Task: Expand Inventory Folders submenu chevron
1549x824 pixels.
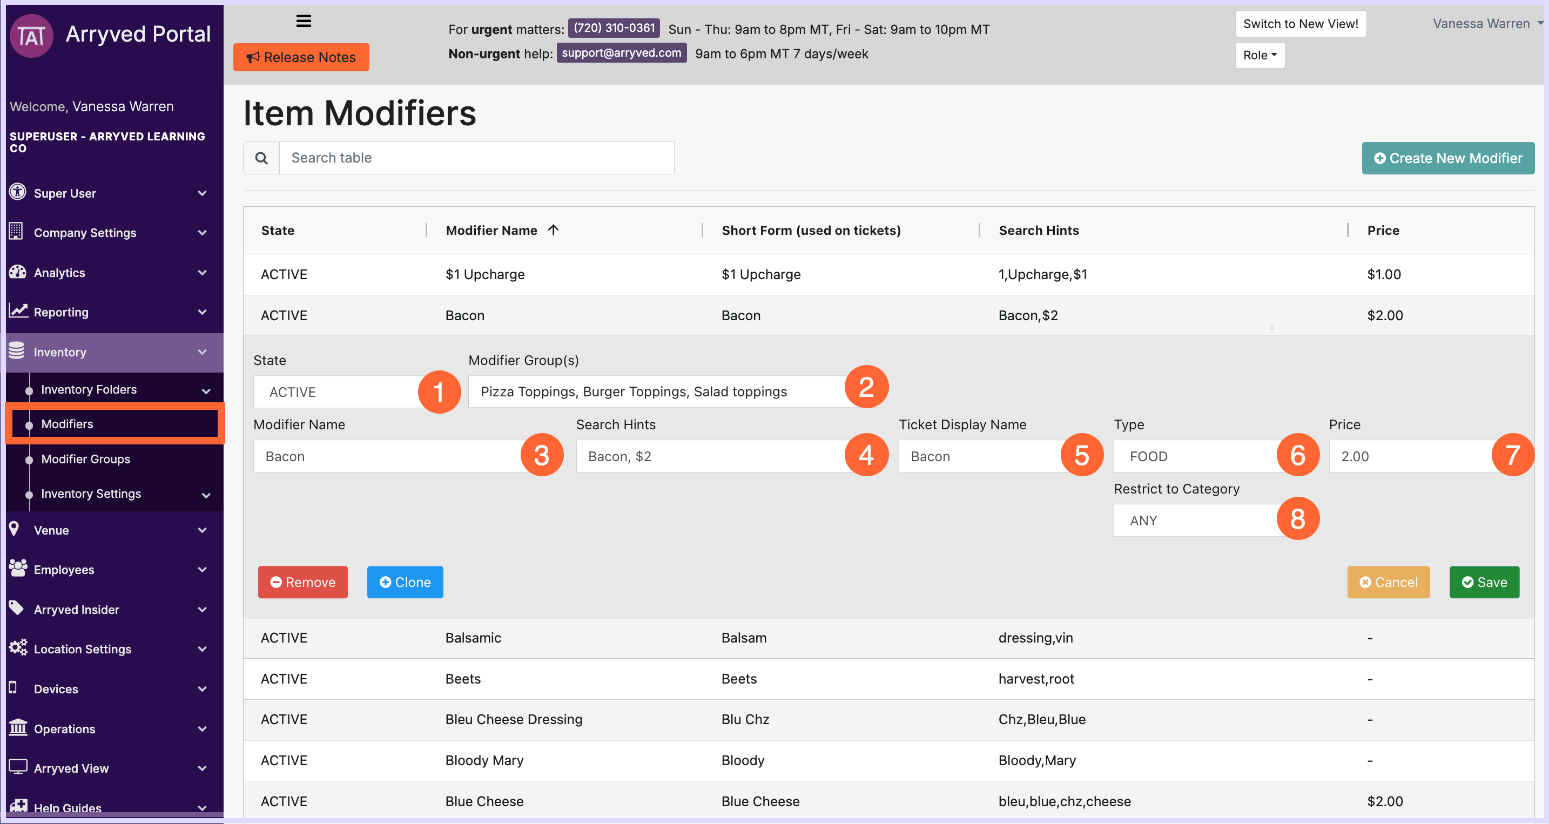Action: pos(206,391)
